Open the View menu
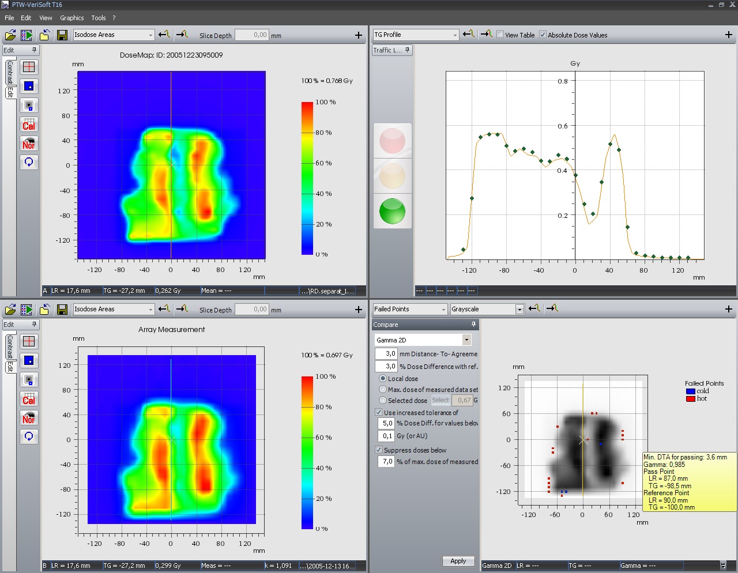 click(x=46, y=18)
